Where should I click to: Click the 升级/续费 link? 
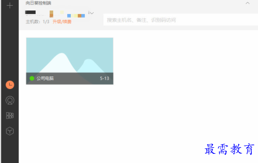62,21
